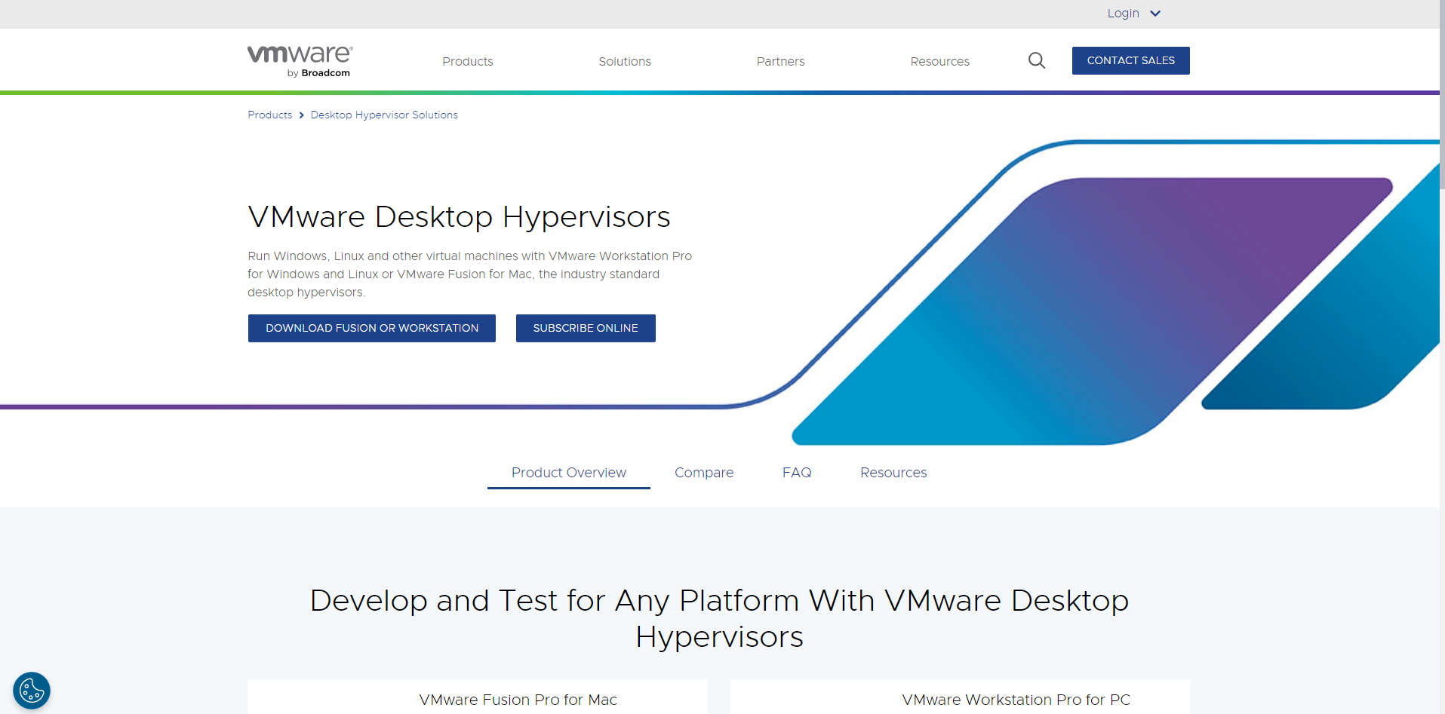Switch to the FAQ tab
The width and height of the screenshot is (1445, 714).
(x=797, y=473)
